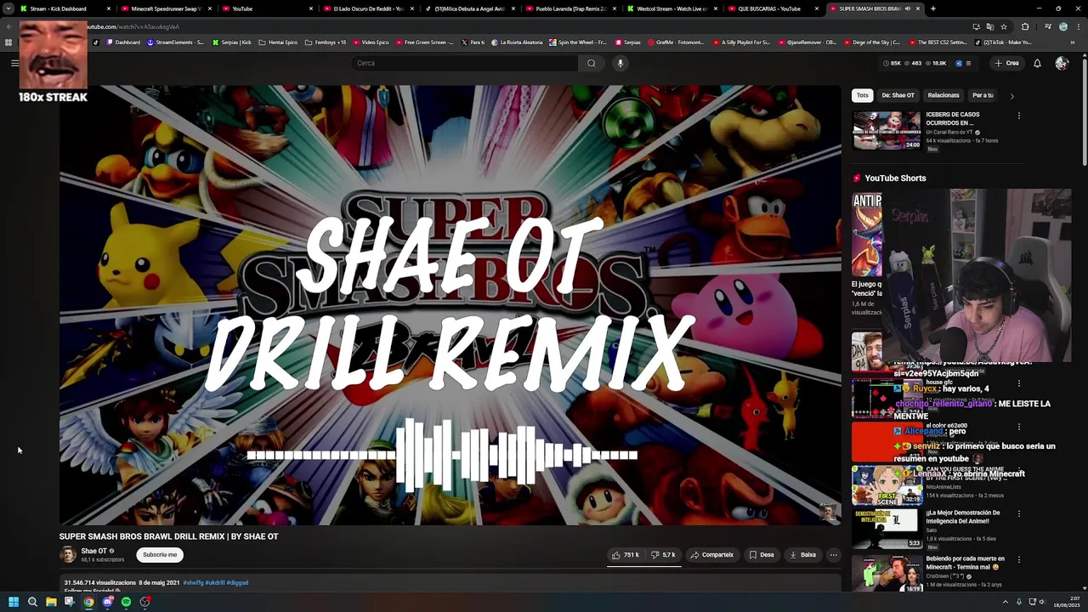
Task: Save the video with Desa button
Action: 762,555
